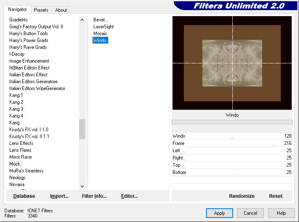Viewport: 299px width, 222px height.
Task: Click the category list scrollbar thumb
Action: [x=82, y=129]
